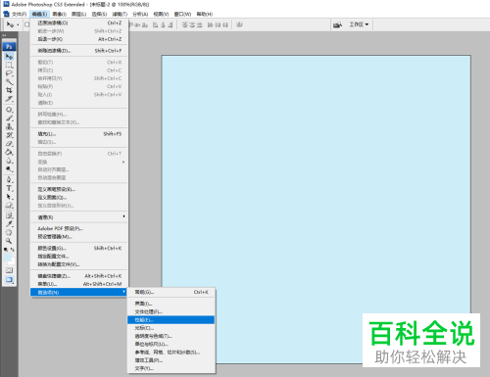Open 预设管理器 Preset Manager
The height and width of the screenshot is (377, 490).
click(x=78, y=237)
